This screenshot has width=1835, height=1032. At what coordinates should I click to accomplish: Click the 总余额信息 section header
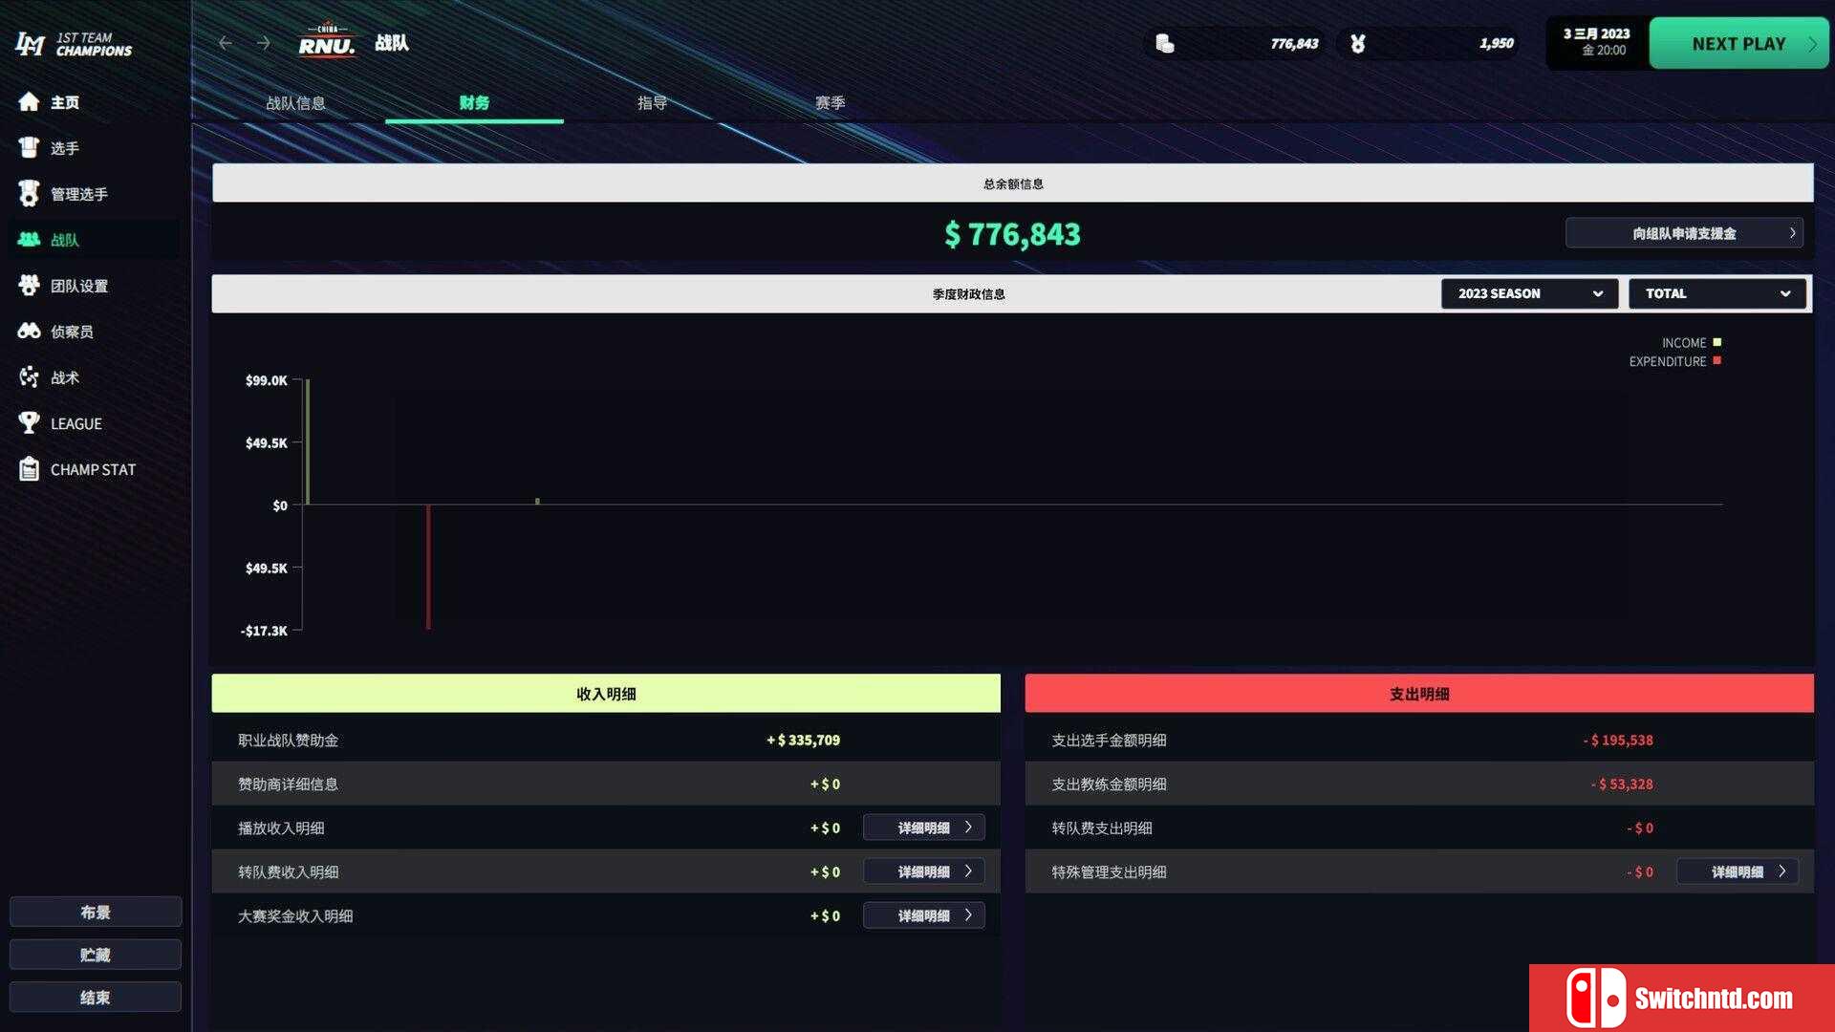click(x=1013, y=183)
